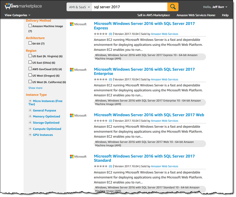Click Microsoft logo beside SQL Server 2017 Standard
Image resolution: width=236 pixels, height=197 pixels.
78,157
